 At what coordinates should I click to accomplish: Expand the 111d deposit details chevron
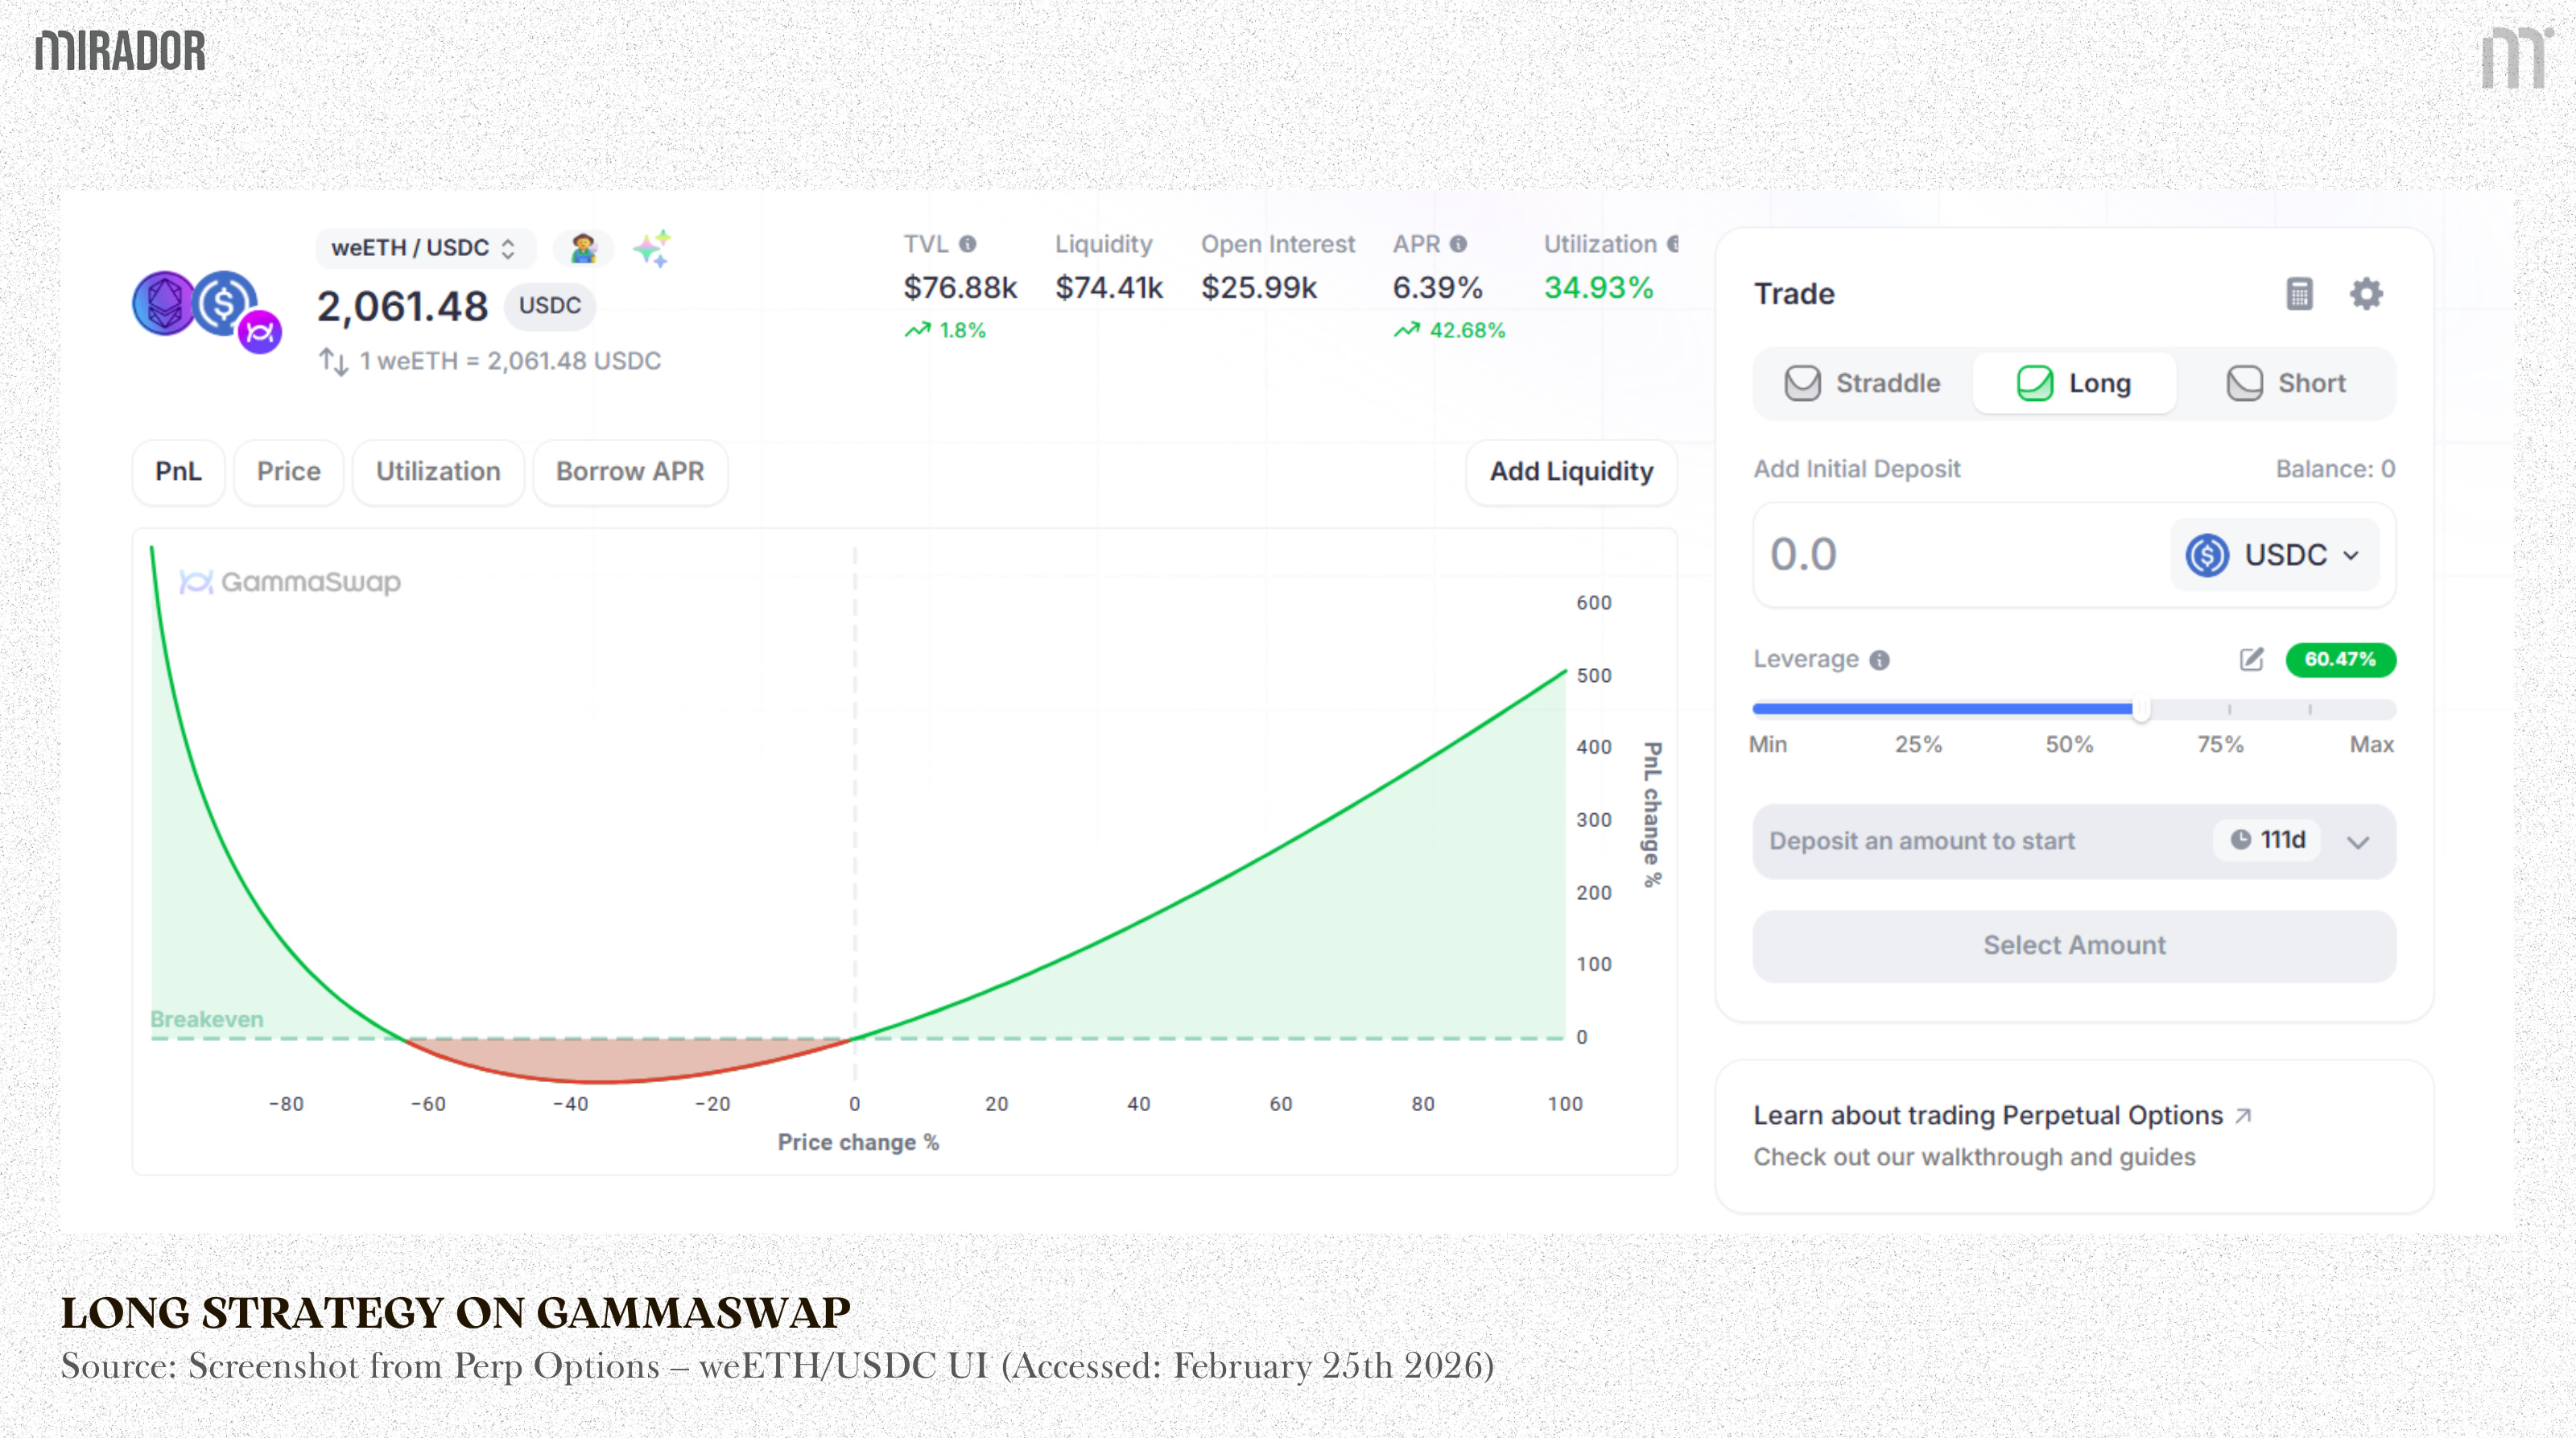click(x=2358, y=842)
